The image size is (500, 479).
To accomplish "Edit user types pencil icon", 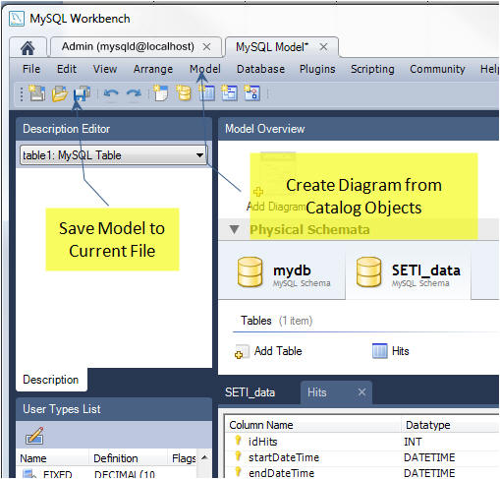I will [34, 436].
